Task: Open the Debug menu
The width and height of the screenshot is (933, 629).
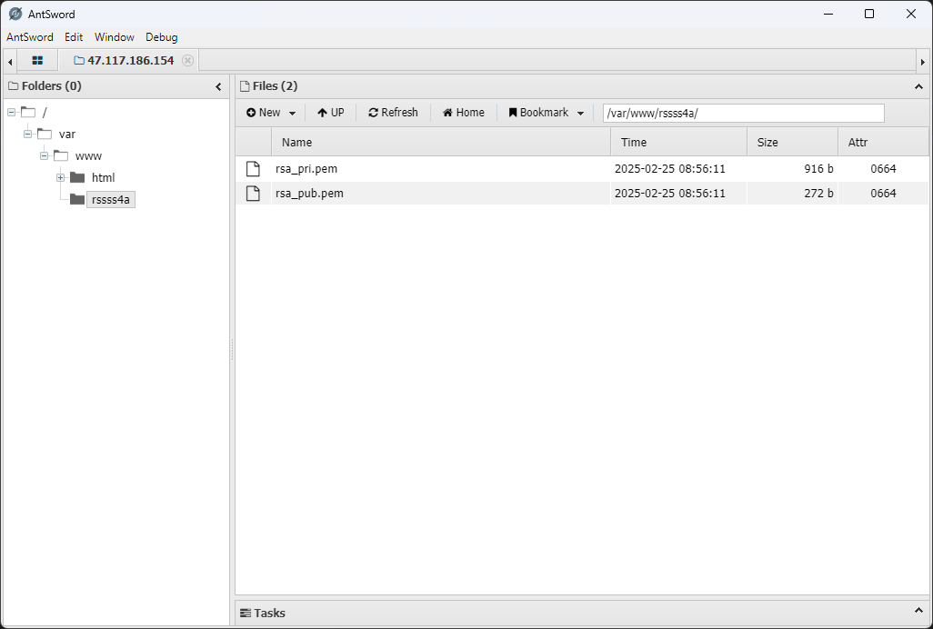Action: [161, 37]
